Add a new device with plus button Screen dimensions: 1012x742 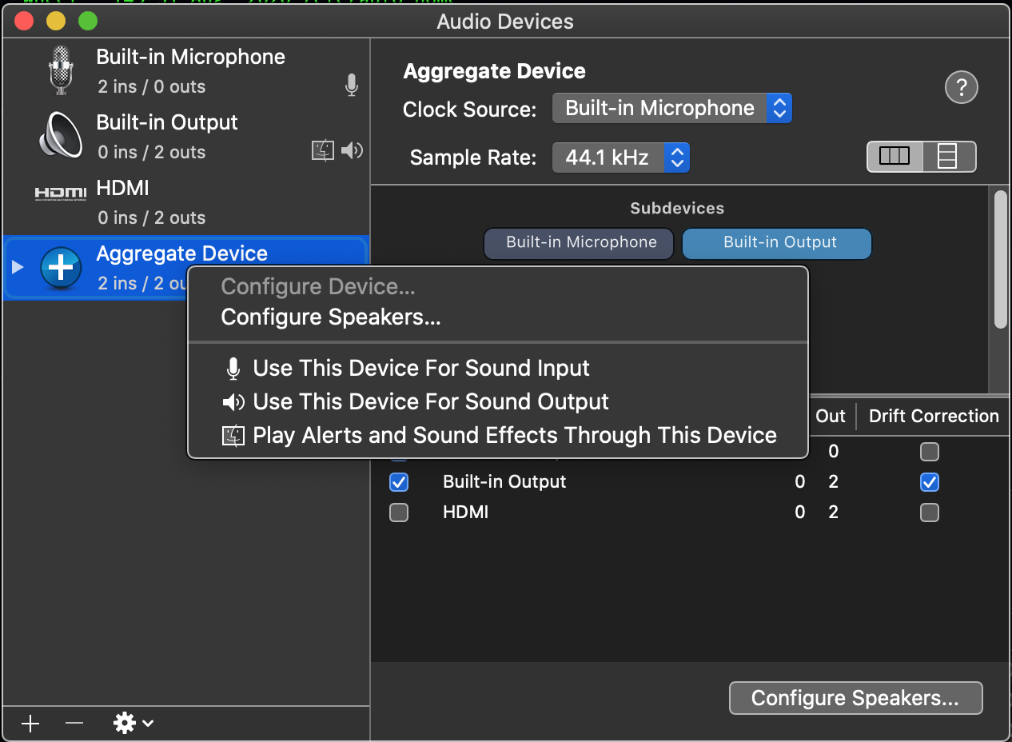coord(30,724)
